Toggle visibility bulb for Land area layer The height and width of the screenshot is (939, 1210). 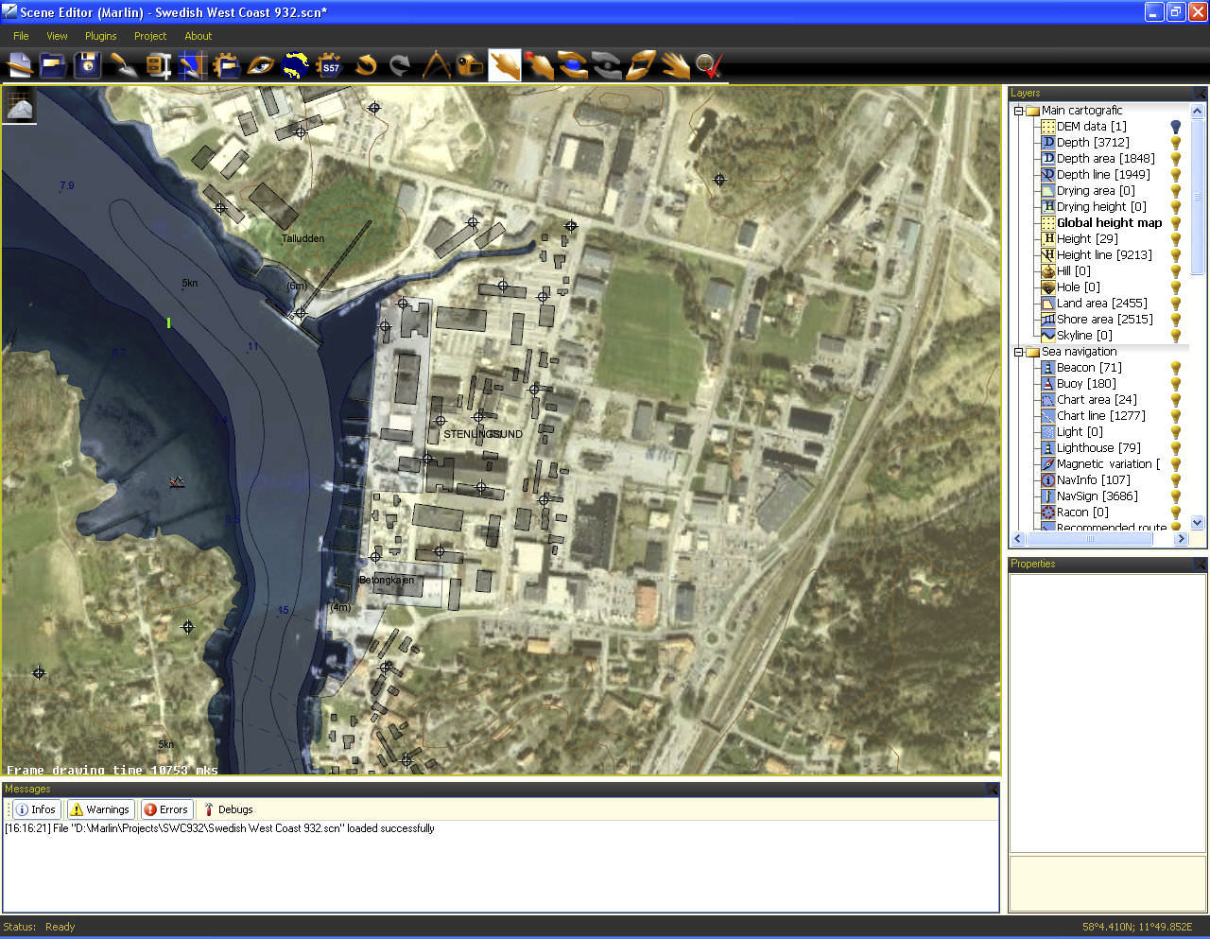click(1176, 304)
